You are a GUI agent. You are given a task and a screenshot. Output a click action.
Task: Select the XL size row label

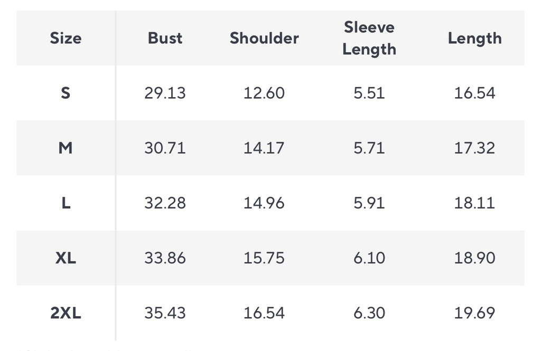(x=66, y=258)
